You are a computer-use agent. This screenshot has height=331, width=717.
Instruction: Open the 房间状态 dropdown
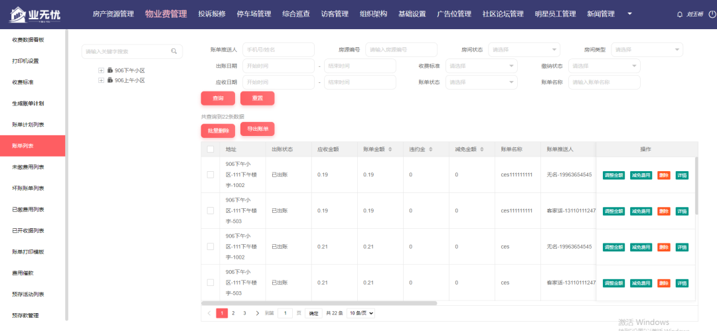[x=524, y=49]
